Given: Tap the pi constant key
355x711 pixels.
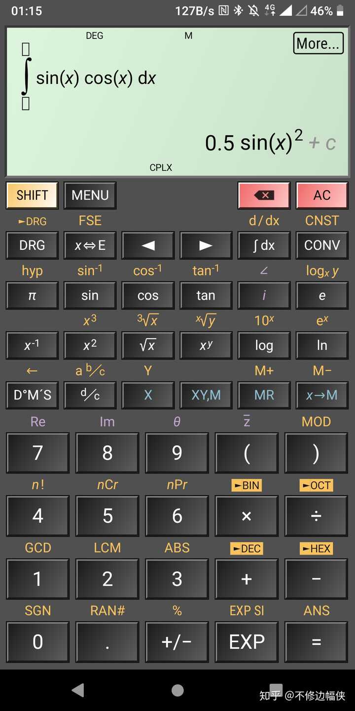Looking at the screenshot, I should coord(32,295).
